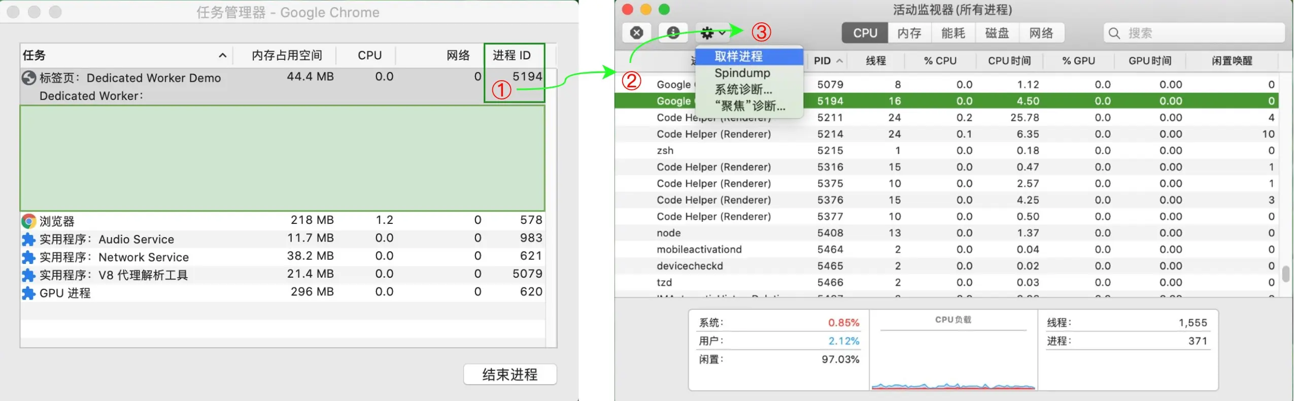1294x401 pixels.
Task: Select Code Helper (Renderer) row PID 5377
Action: click(x=946, y=216)
